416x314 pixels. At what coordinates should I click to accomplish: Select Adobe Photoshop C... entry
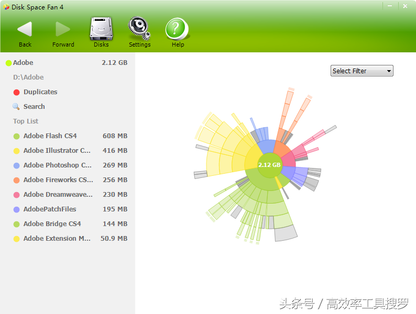click(x=57, y=165)
